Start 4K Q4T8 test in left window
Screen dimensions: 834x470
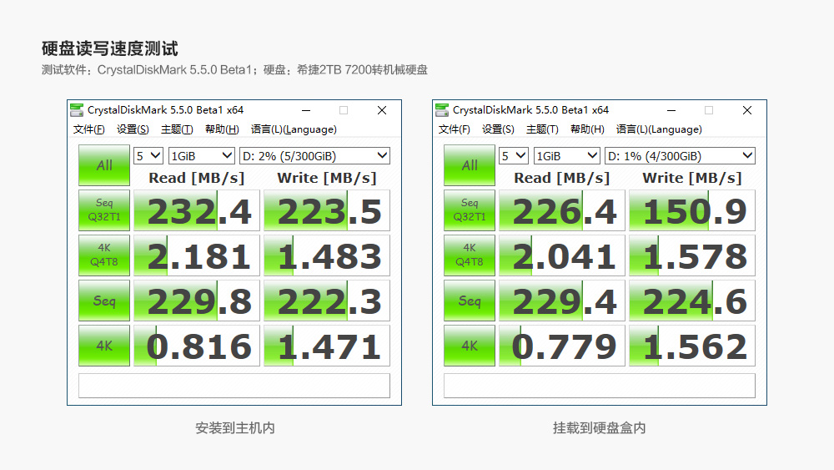(104, 255)
